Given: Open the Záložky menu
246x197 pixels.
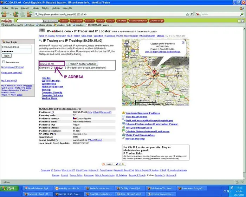Looking at the screenshot, I should 45,8.
